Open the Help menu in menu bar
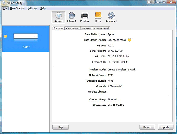Image resolution: width=177 pixels, height=134 pixels. click(43, 8)
